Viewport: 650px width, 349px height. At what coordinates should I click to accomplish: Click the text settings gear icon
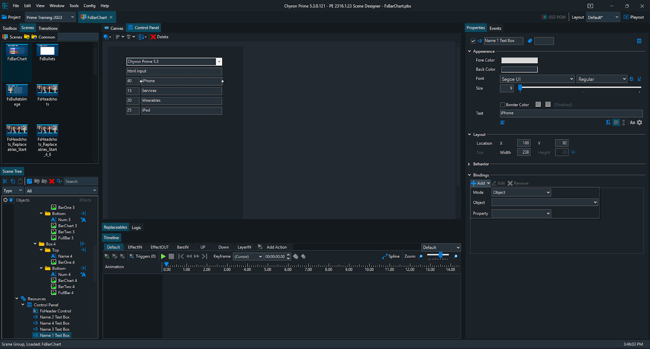click(x=639, y=123)
